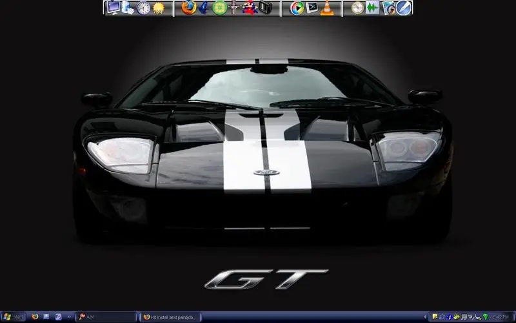Open the sun weather icon in dock
The width and height of the screenshot is (516, 323).
(x=159, y=8)
